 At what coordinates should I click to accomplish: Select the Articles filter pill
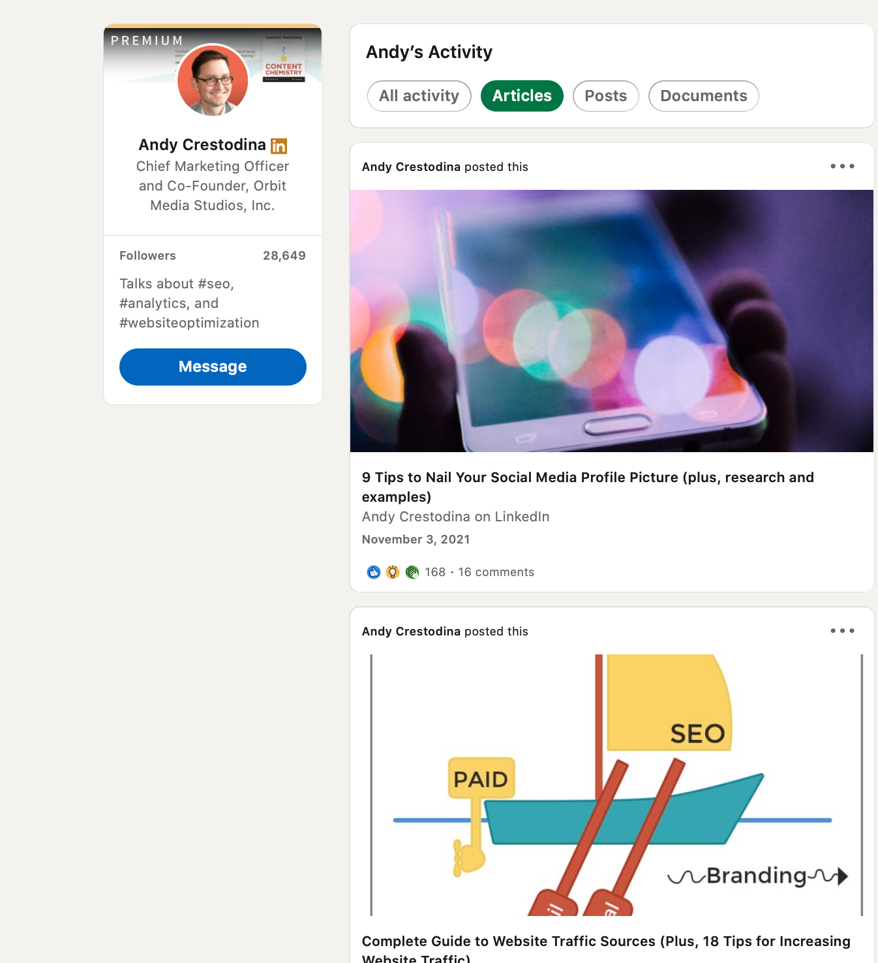point(522,96)
